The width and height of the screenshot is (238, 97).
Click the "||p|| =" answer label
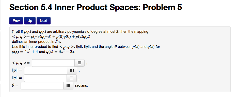pos(17,71)
